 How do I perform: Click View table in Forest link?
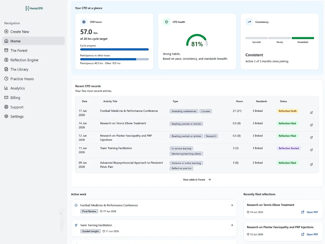coord(197,180)
